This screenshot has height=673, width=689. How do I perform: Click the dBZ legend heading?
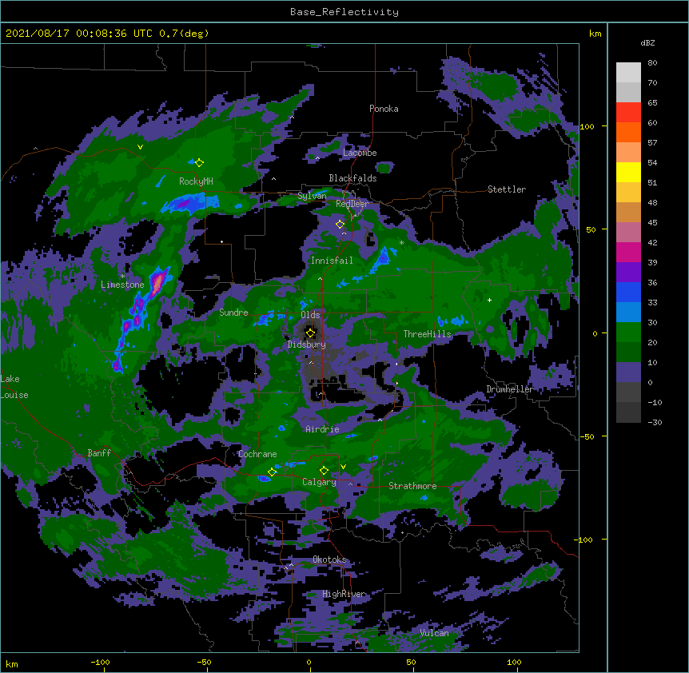click(647, 43)
